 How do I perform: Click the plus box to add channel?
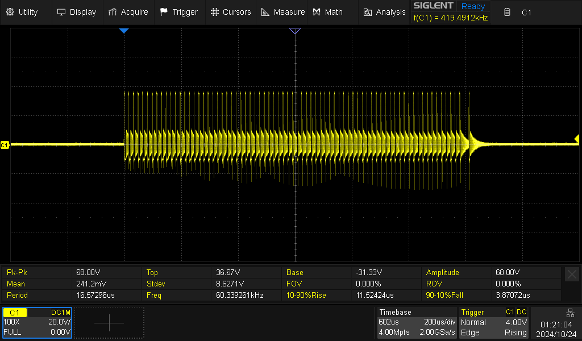(109, 323)
